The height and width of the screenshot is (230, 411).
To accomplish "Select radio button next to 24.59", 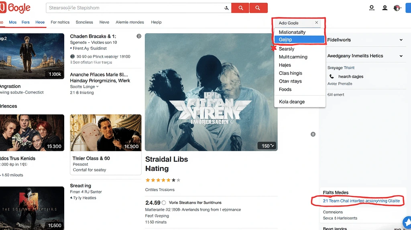I will (164, 203).
